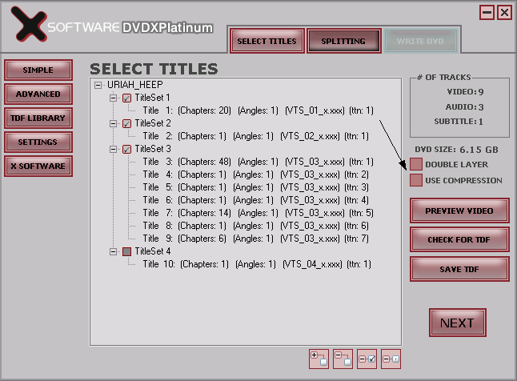Viewport: 517px width, 381px height.
Task: Switch to the Select Titles tab
Action: point(267,41)
